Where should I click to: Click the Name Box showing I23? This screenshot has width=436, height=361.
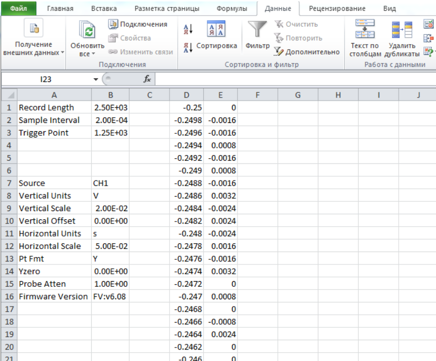47,79
